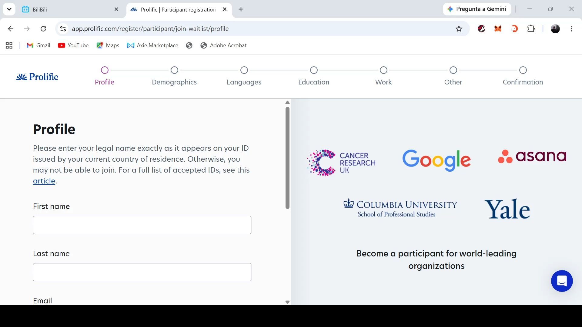Go to the Demographics step label

tap(174, 82)
